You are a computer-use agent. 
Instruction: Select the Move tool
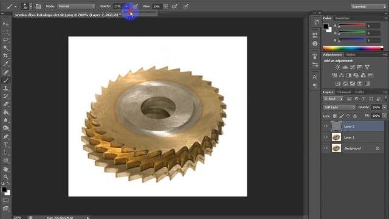5,24
